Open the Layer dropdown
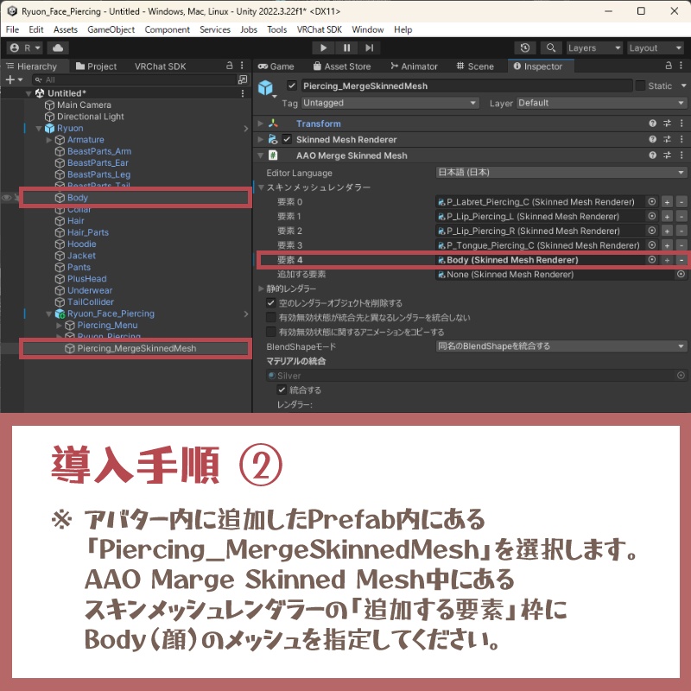The height and width of the screenshot is (691, 691). [x=600, y=103]
